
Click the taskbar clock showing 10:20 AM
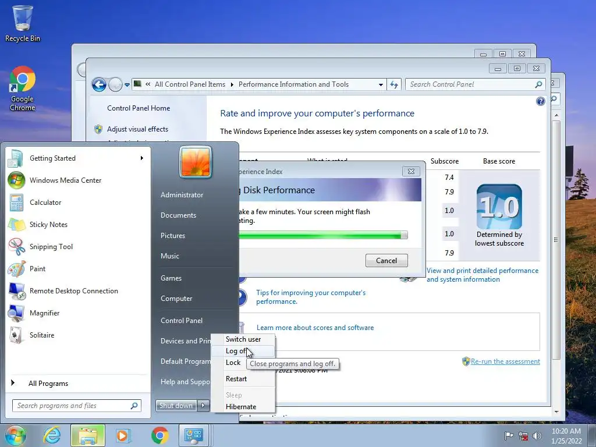pos(567,435)
